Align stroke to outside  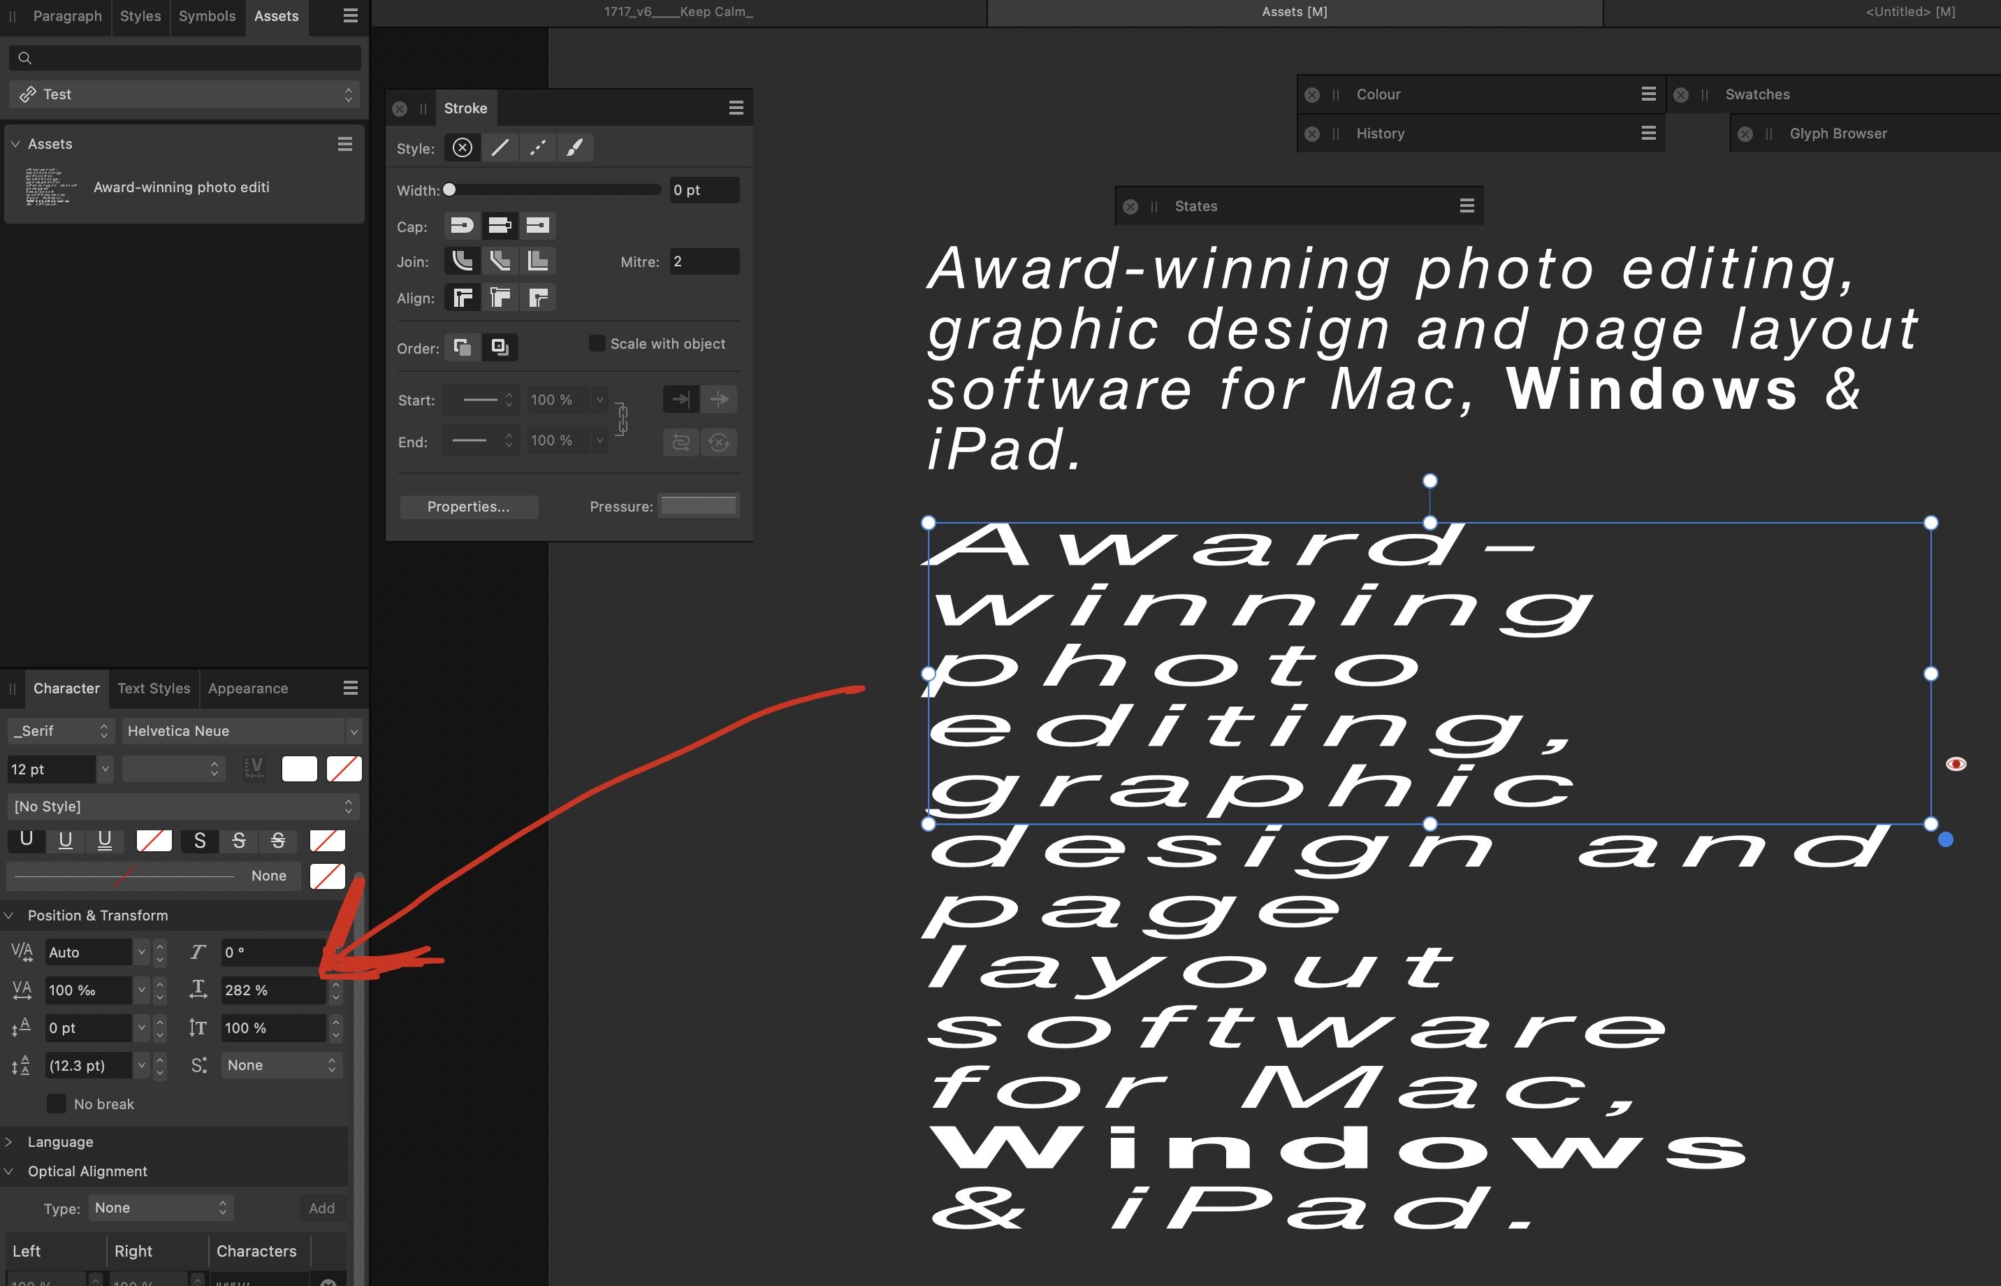pos(537,298)
